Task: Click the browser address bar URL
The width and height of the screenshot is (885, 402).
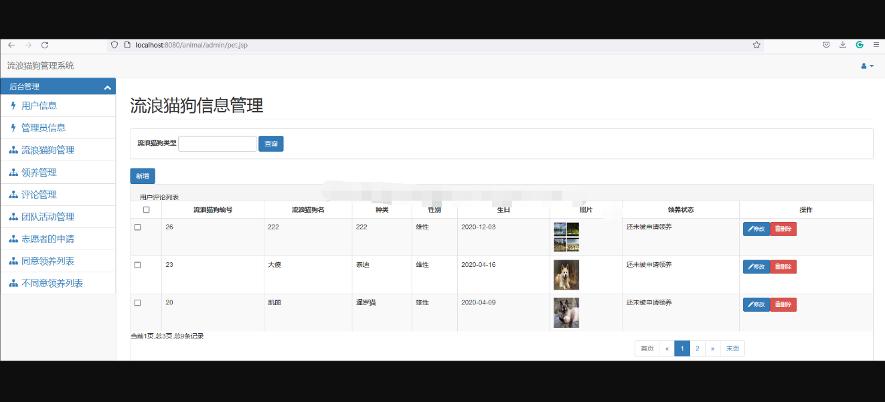Action: (x=191, y=45)
